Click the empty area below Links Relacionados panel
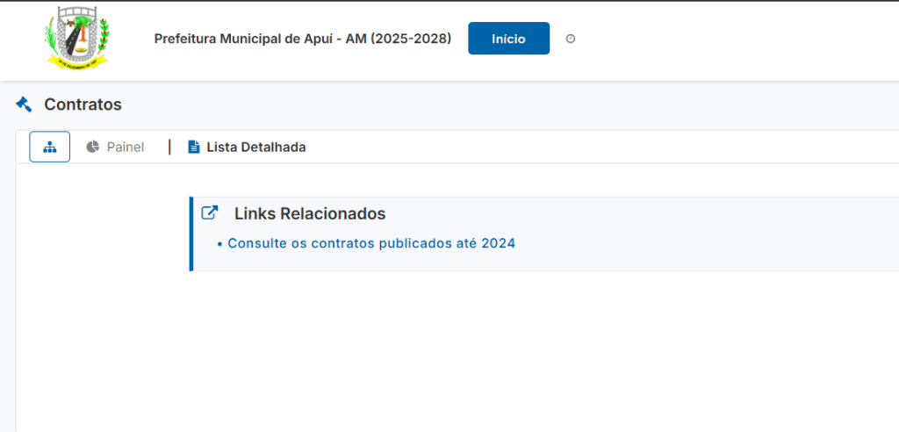 tap(527, 351)
